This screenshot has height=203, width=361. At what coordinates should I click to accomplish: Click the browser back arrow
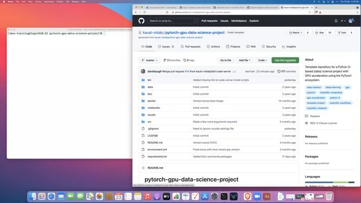point(136,12)
